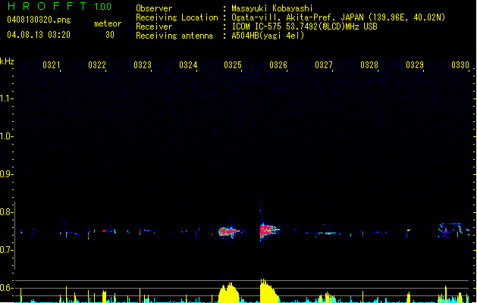
Task: Click the 0326 time marker
Action: (x=278, y=65)
